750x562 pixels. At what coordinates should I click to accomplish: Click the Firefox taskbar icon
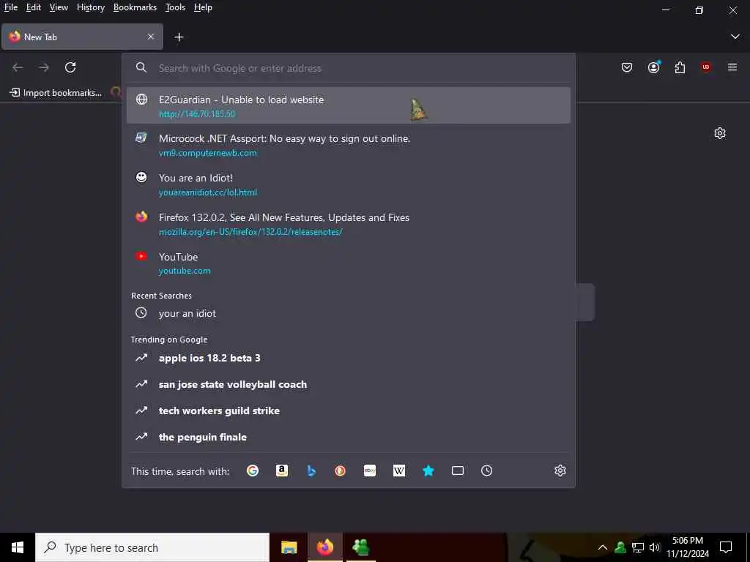(x=324, y=547)
